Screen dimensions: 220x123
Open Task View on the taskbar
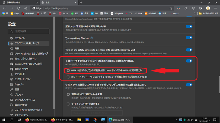19,120
